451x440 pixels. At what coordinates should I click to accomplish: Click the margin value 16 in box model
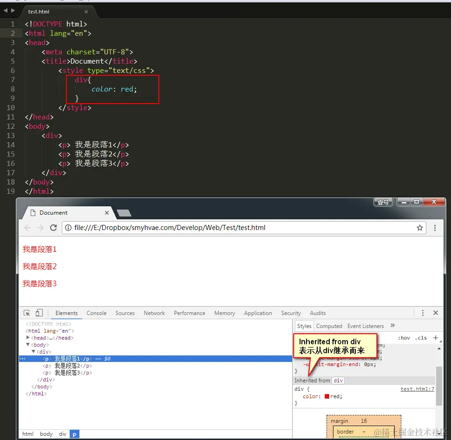coord(364,421)
